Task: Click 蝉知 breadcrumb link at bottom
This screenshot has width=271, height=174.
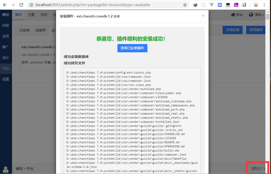Action: coord(19,169)
